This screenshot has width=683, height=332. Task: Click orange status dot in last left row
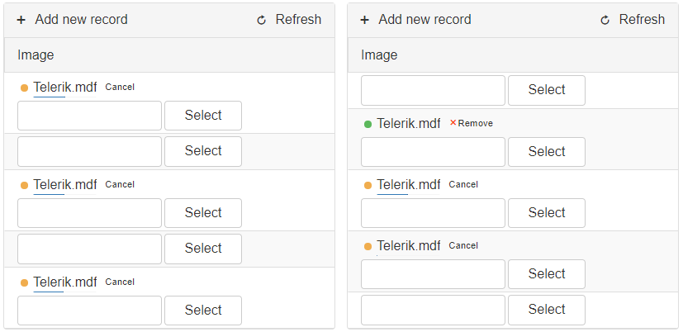point(25,282)
